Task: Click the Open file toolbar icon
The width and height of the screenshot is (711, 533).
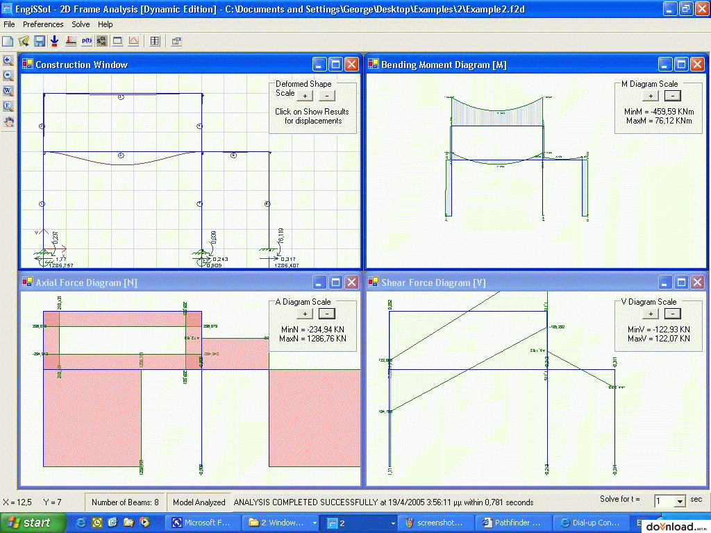Action: (x=24, y=41)
